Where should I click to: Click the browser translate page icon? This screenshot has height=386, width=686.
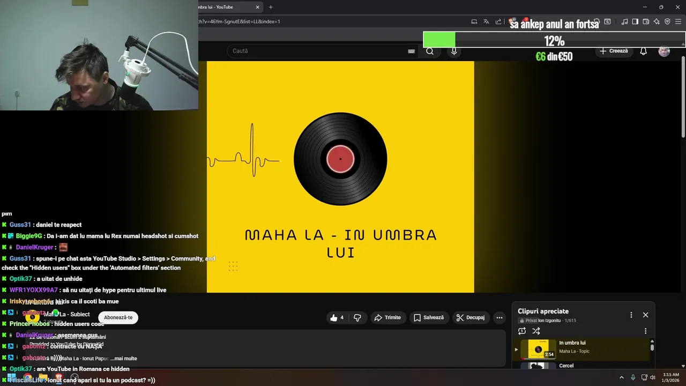[486, 21]
